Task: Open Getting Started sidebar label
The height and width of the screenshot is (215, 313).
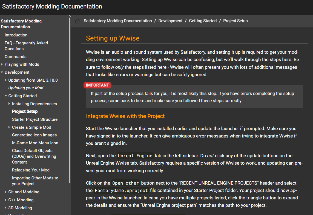Action: click(22, 96)
